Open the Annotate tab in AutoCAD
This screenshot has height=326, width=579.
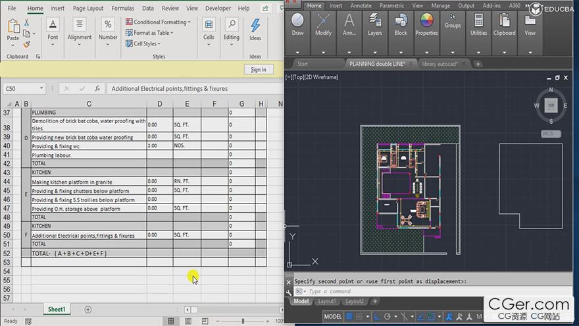pos(361,5)
